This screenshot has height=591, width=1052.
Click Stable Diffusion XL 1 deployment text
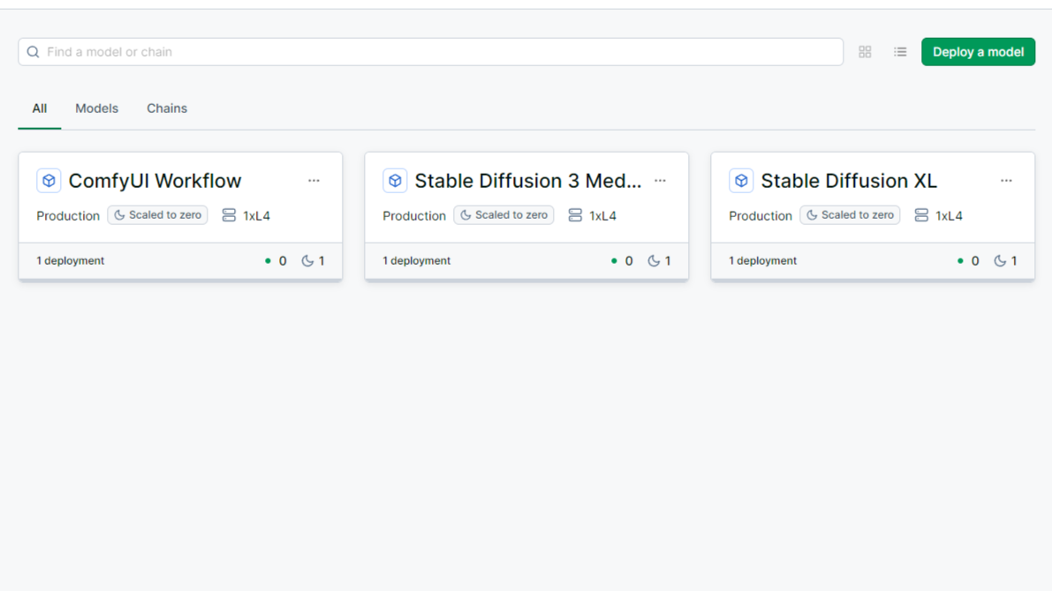point(763,260)
